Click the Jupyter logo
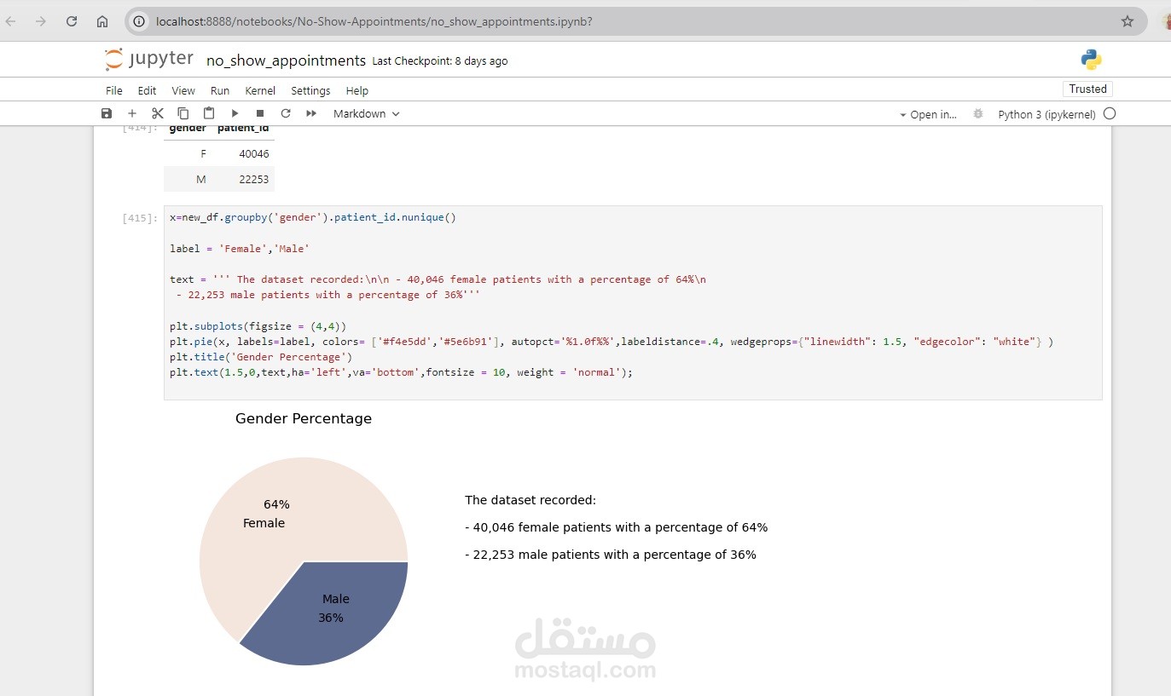Viewport: 1171px width, 696px height. (x=149, y=60)
